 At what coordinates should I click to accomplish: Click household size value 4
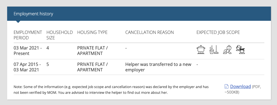(48, 48)
